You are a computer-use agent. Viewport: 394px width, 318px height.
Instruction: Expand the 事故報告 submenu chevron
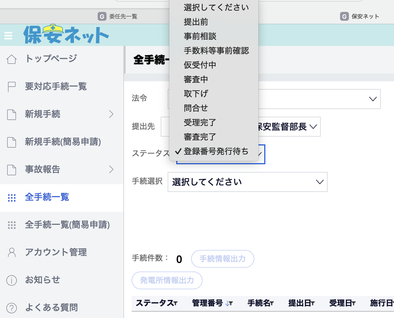[111, 169]
